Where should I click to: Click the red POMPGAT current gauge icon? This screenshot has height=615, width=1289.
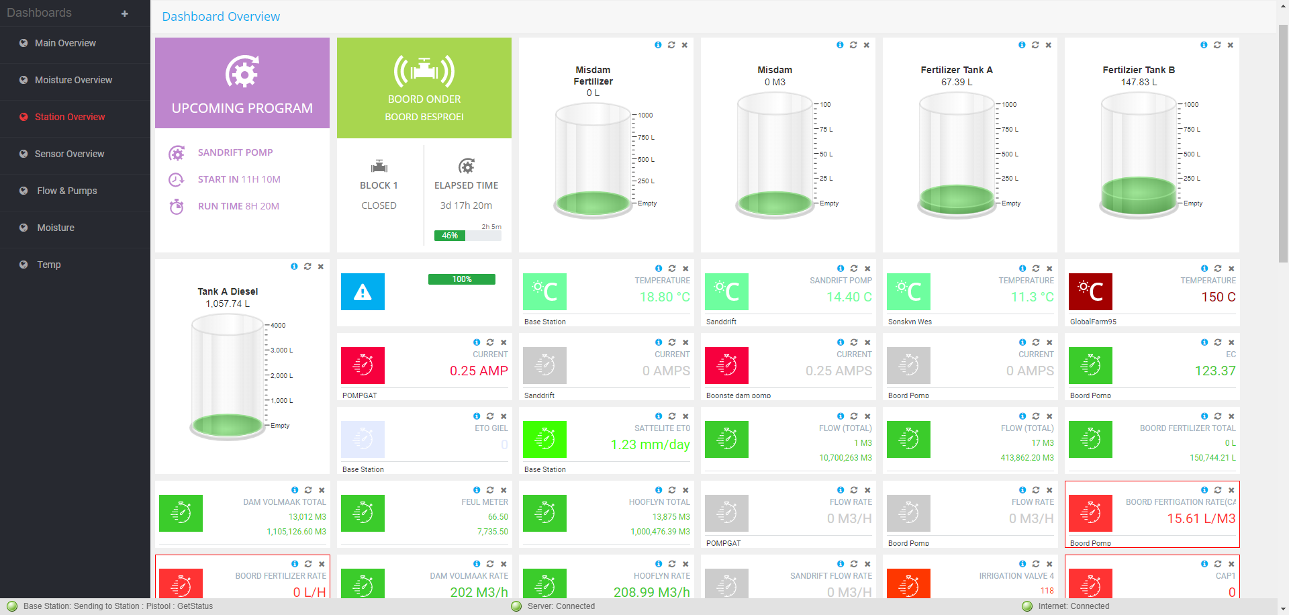[363, 365]
